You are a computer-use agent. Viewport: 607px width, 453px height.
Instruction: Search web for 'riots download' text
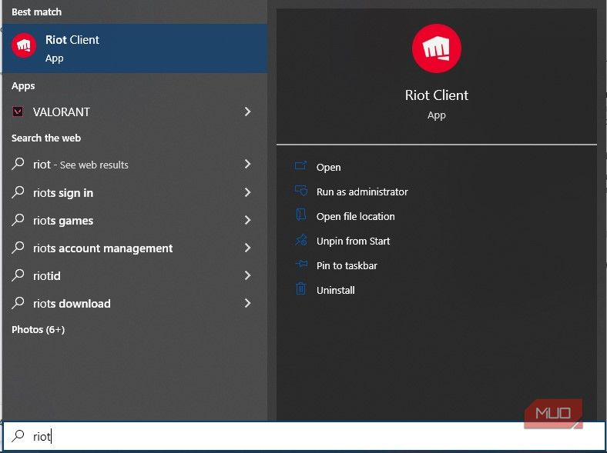click(x=72, y=304)
